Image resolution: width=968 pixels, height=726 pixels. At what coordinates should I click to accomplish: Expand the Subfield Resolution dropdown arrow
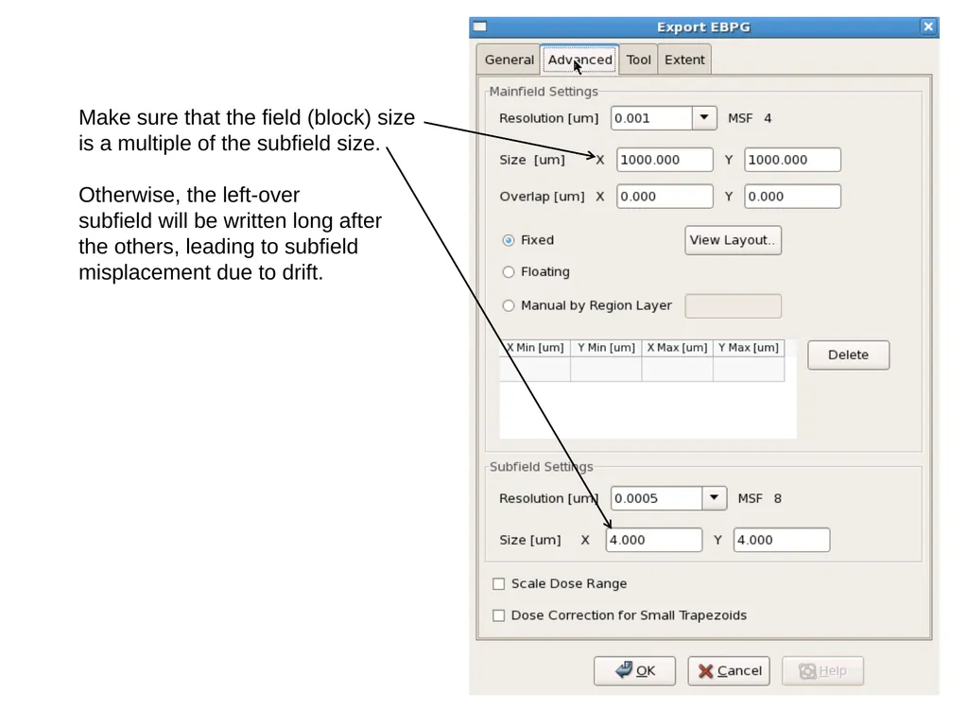[714, 498]
